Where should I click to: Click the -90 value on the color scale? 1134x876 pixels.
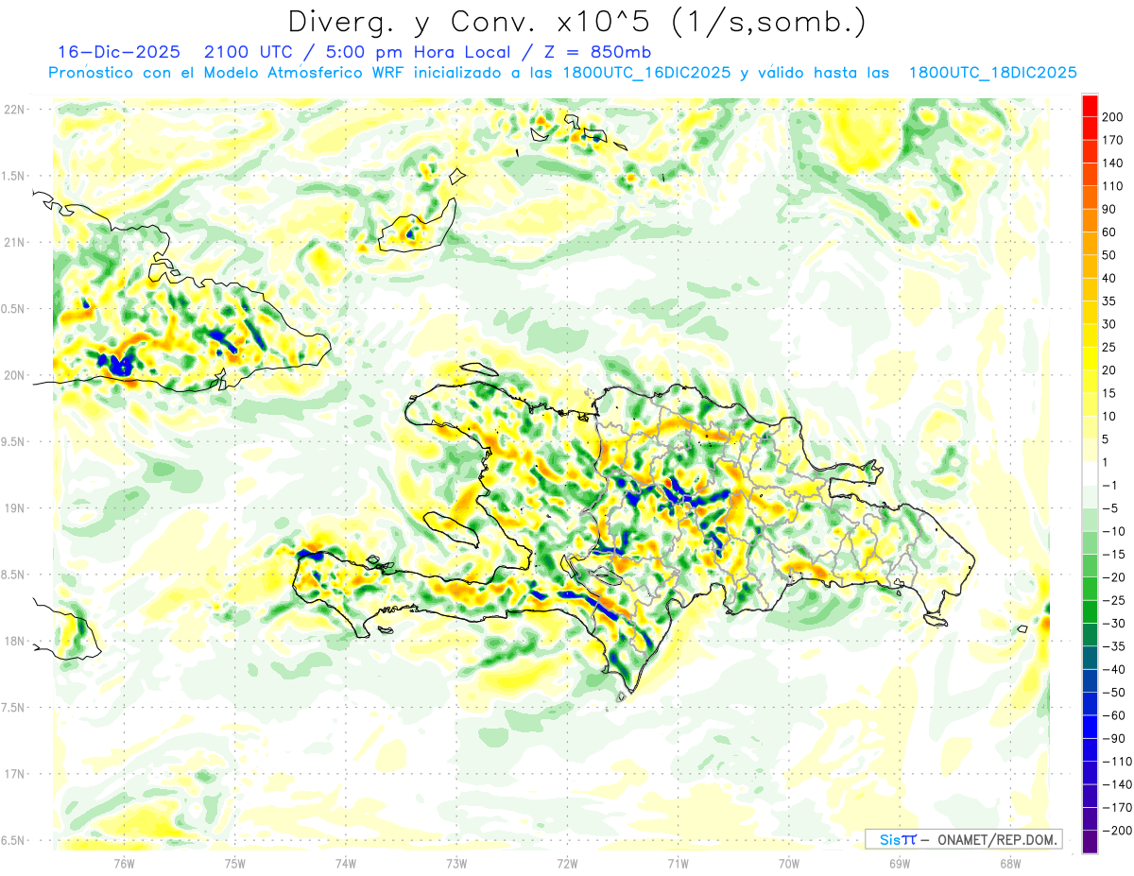click(1116, 739)
